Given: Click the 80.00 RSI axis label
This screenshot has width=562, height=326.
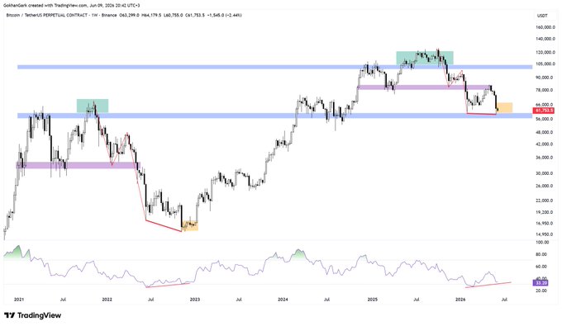Looking at the screenshot, I should point(541,254).
